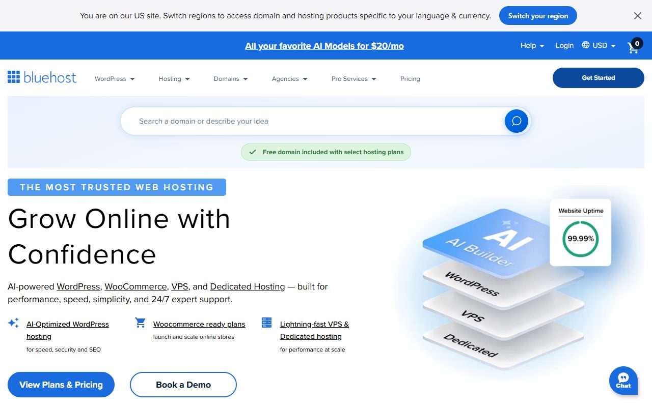This screenshot has height=407, width=652.
Task: Open the Chat bubble widget
Action: (623, 381)
